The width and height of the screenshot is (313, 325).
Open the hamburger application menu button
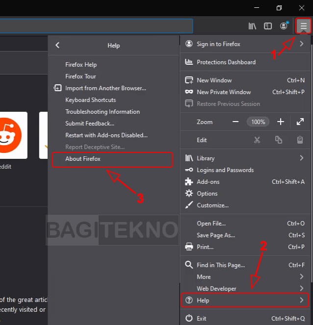(304, 26)
